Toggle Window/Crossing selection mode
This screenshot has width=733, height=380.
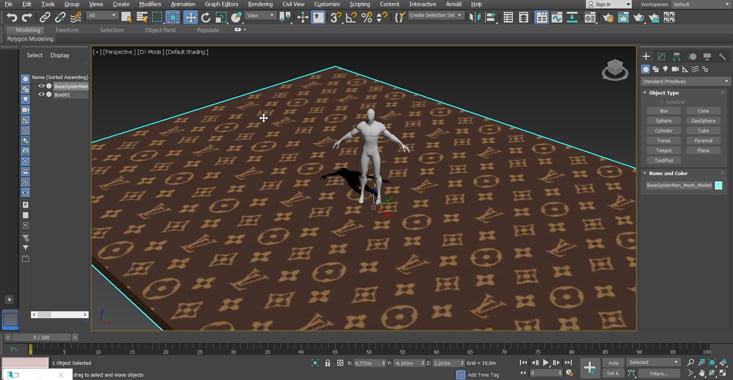[173, 18]
